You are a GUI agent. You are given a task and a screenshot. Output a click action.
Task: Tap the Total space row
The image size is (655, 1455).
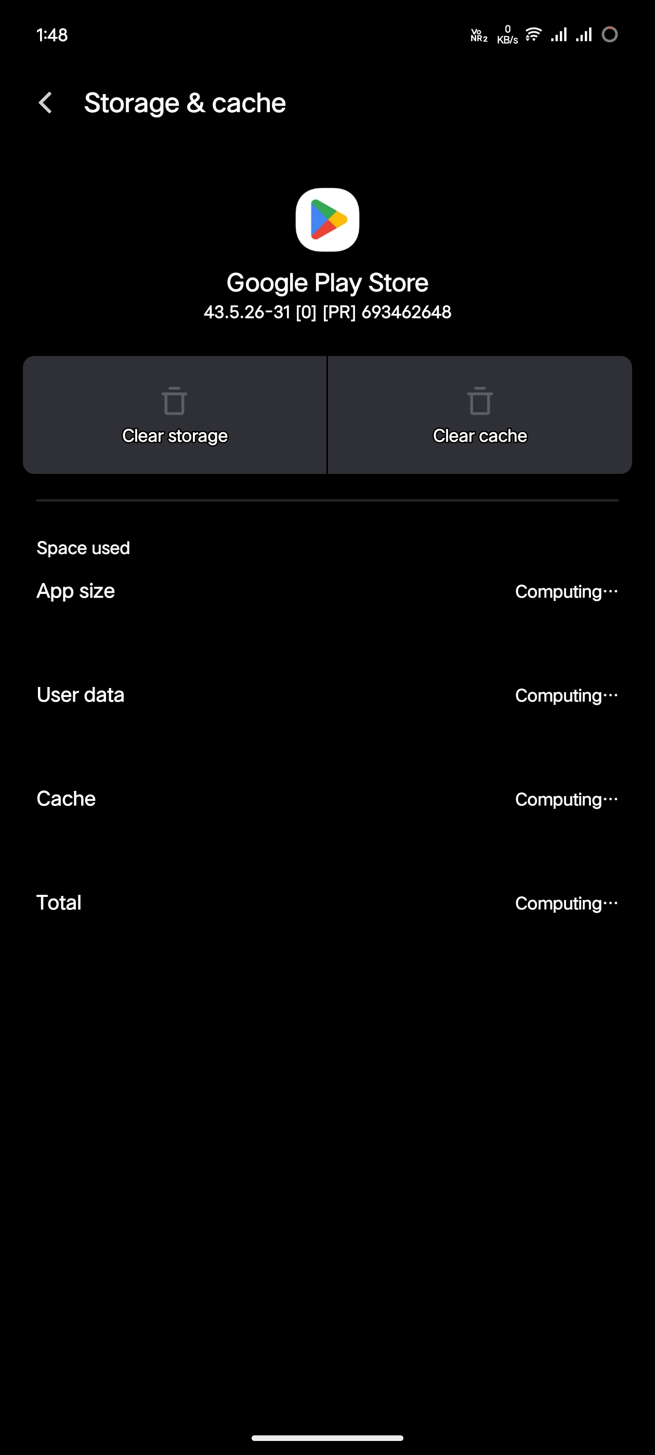pyautogui.click(x=327, y=903)
